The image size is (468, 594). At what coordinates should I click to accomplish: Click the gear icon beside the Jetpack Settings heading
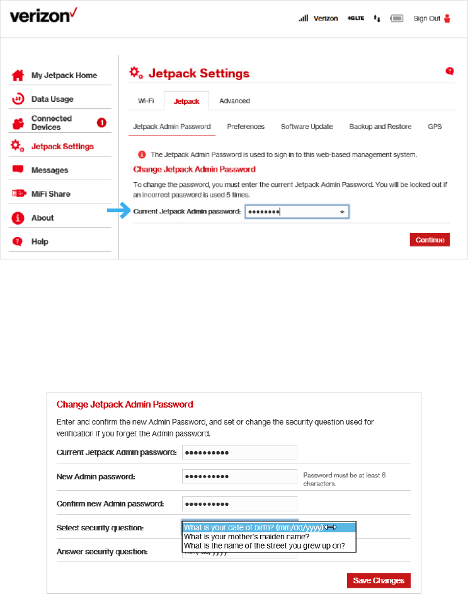pyautogui.click(x=136, y=72)
